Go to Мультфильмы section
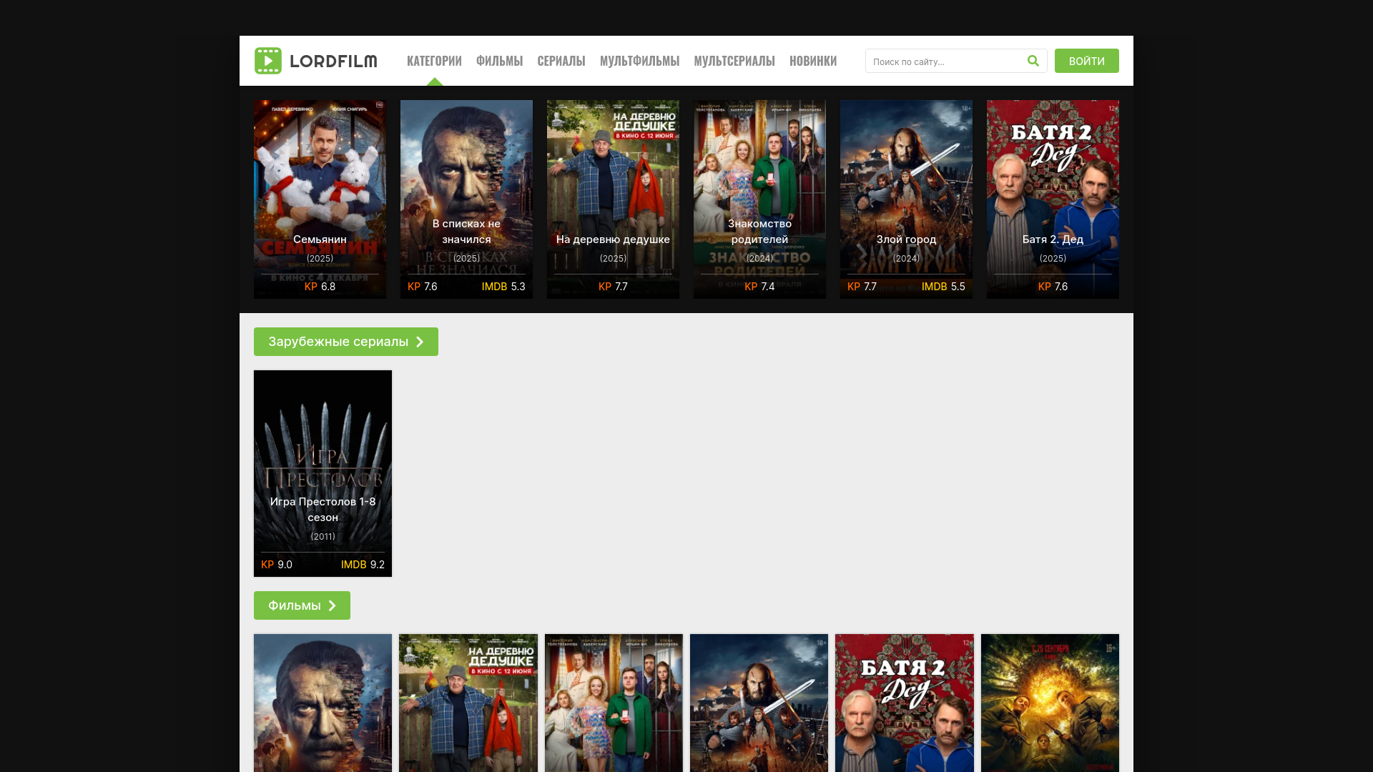This screenshot has width=1373, height=772. 639,61
